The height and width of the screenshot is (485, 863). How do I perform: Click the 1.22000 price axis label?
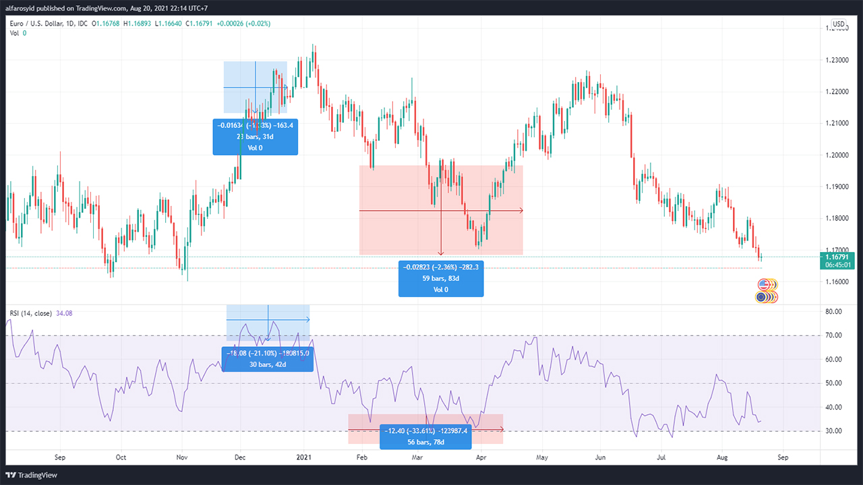pos(836,92)
